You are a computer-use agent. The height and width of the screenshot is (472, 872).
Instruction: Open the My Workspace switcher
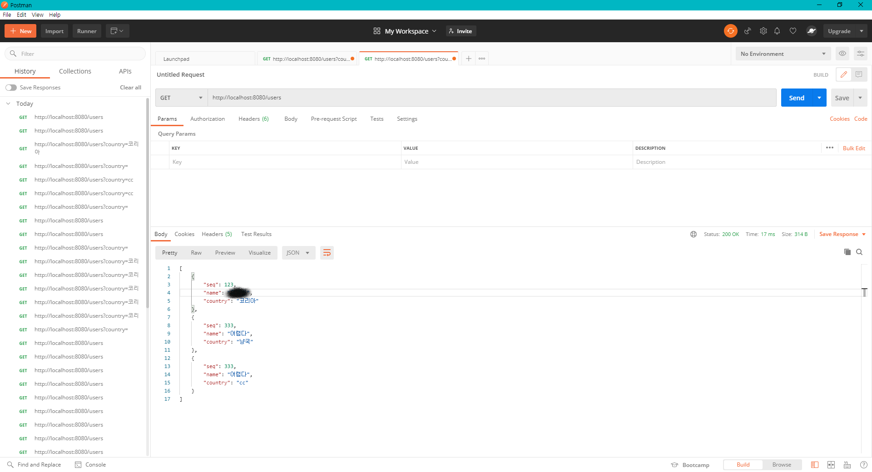coord(405,31)
